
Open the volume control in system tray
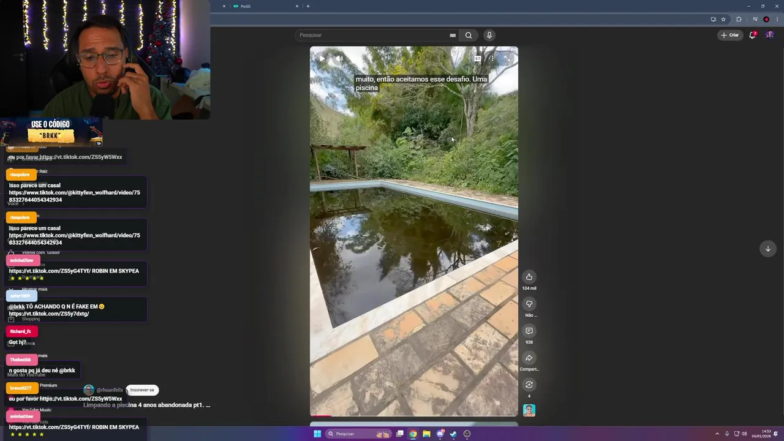pos(744,434)
